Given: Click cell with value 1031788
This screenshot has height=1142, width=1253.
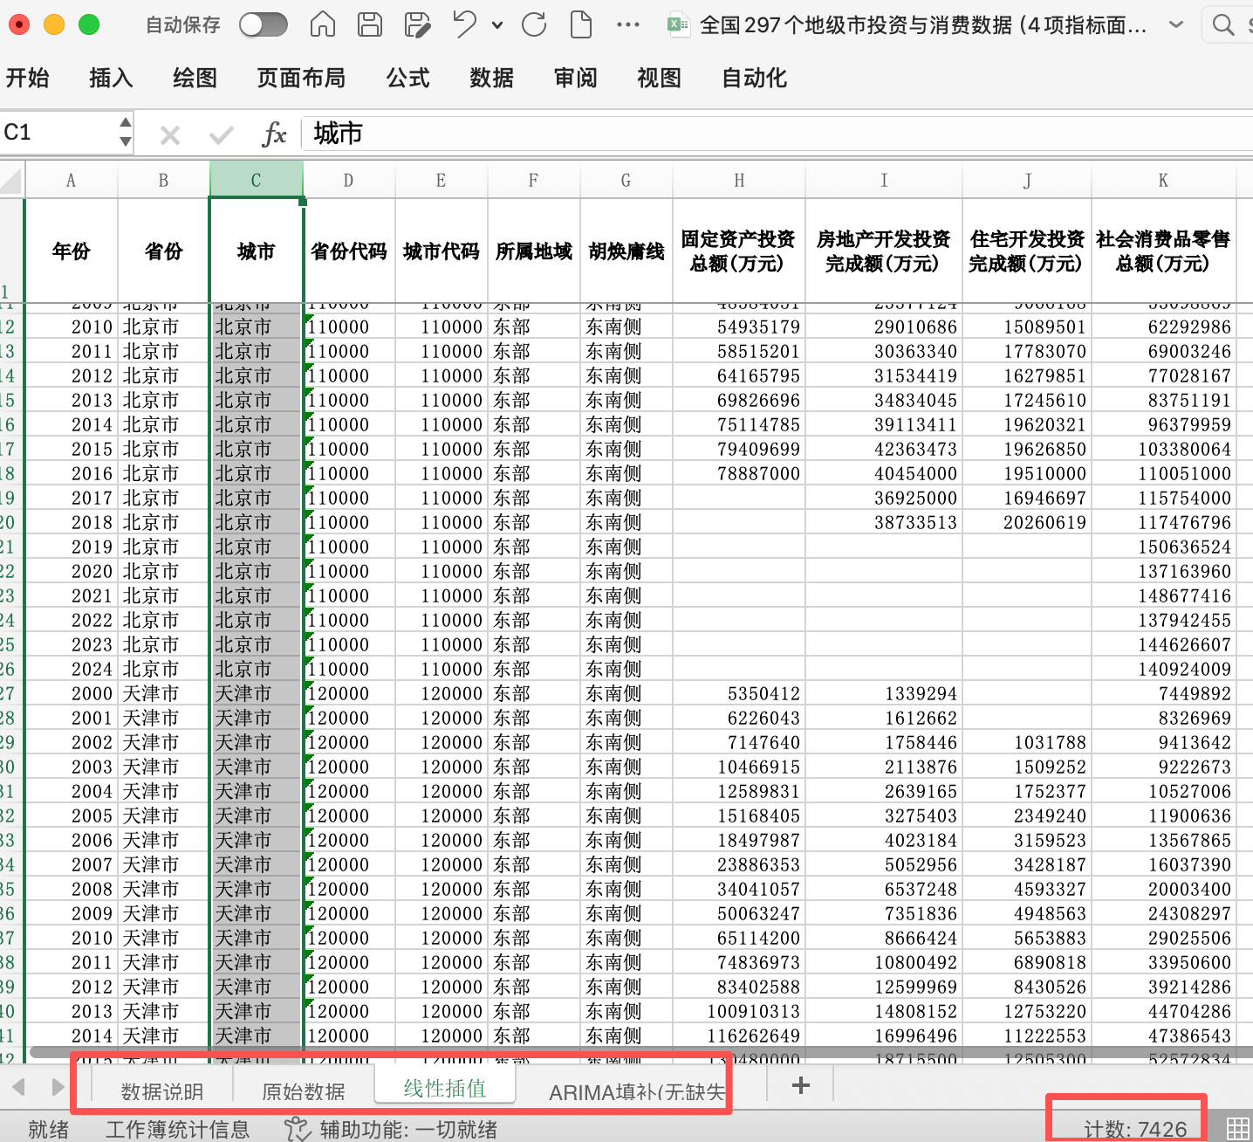Looking at the screenshot, I should (x=1027, y=742).
